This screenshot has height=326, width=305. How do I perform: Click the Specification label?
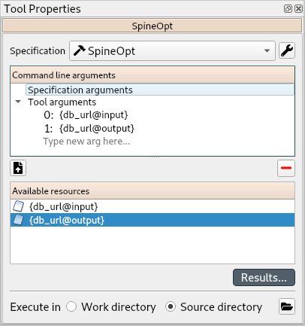tap(38, 51)
